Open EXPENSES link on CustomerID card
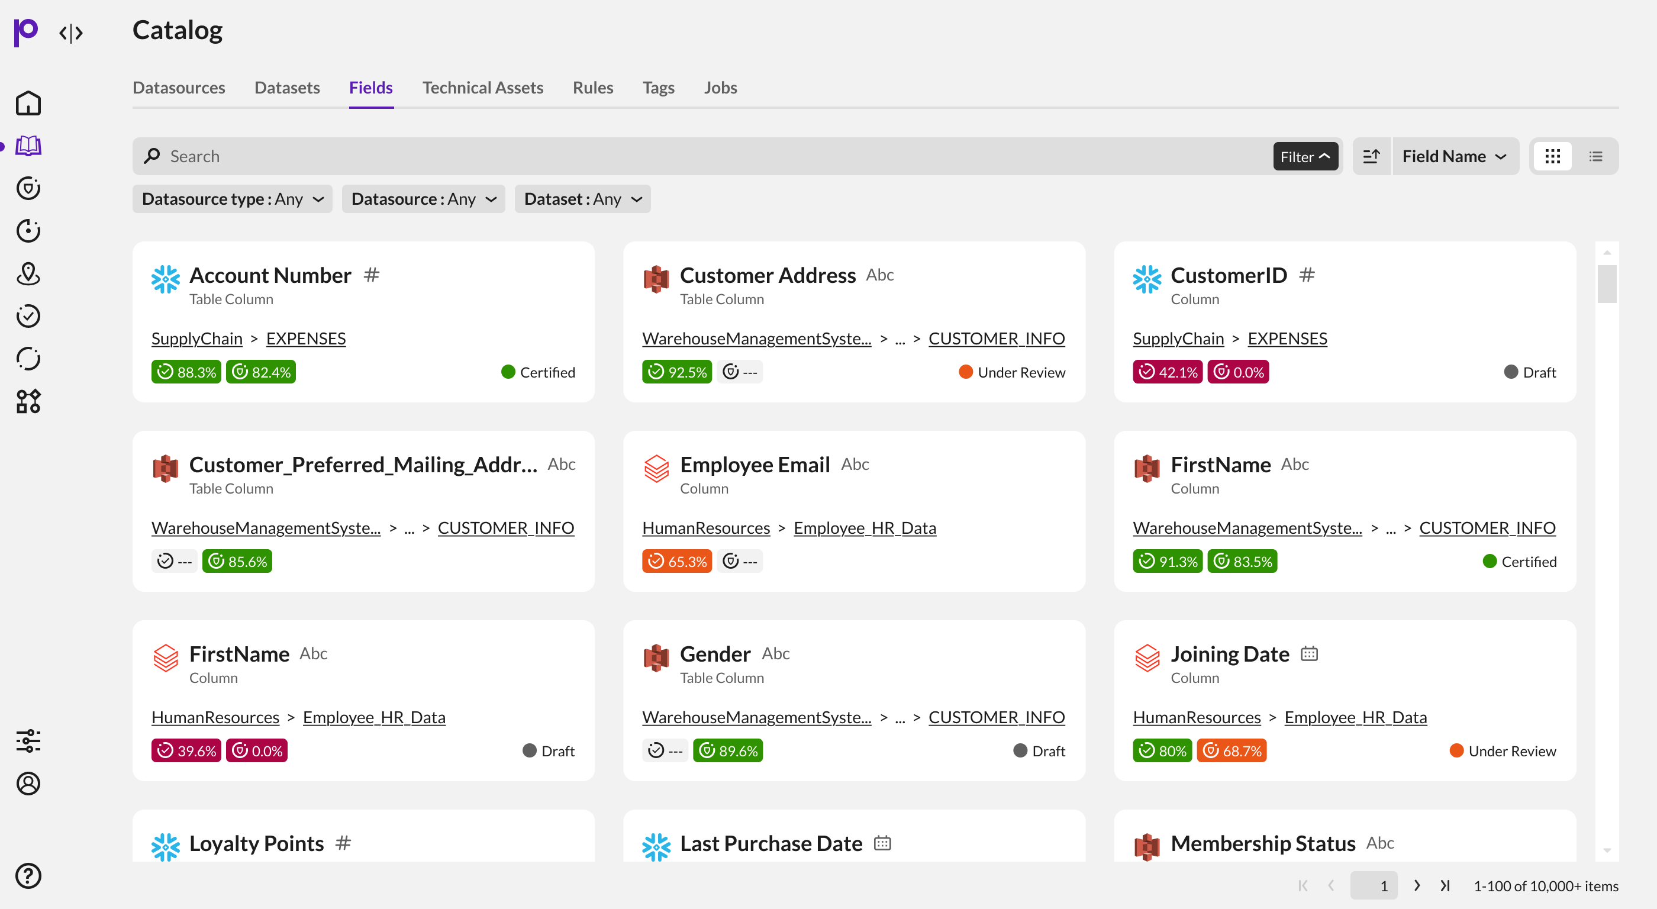Viewport: 1657px width, 909px height. [x=1287, y=339]
